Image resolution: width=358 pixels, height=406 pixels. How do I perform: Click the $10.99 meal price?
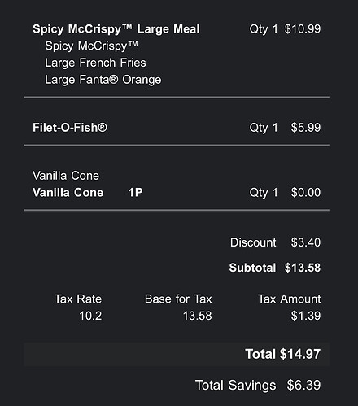tap(303, 28)
